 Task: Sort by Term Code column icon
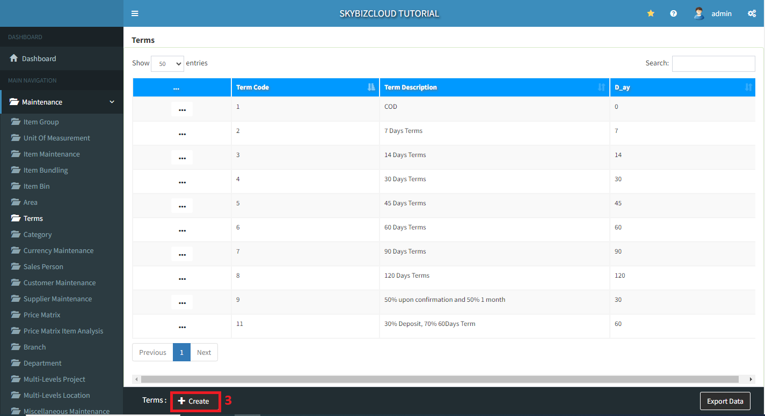(371, 87)
